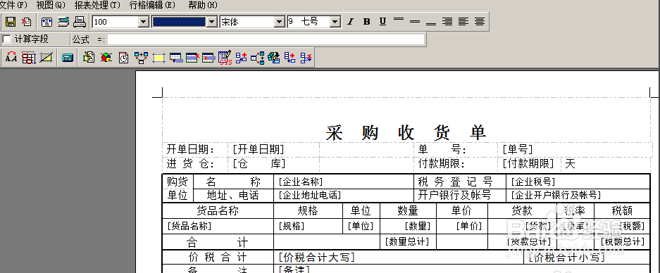
Task: Select the 采购收货单 report title
Action: 406,133
